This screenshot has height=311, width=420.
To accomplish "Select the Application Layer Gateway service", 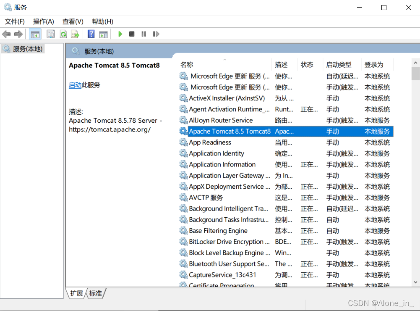I will (x=286, y=176).
